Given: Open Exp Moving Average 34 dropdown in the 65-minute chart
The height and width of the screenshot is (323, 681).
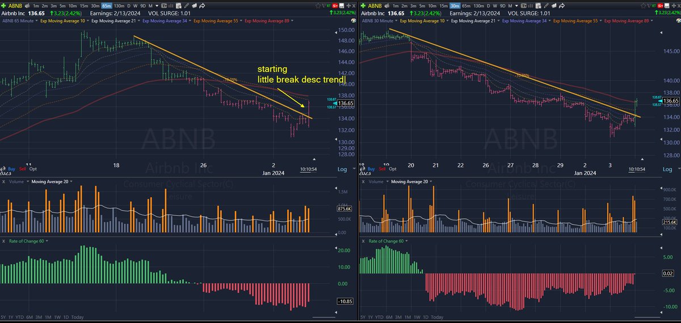Looking at the screenshot, I should [190, 20].
